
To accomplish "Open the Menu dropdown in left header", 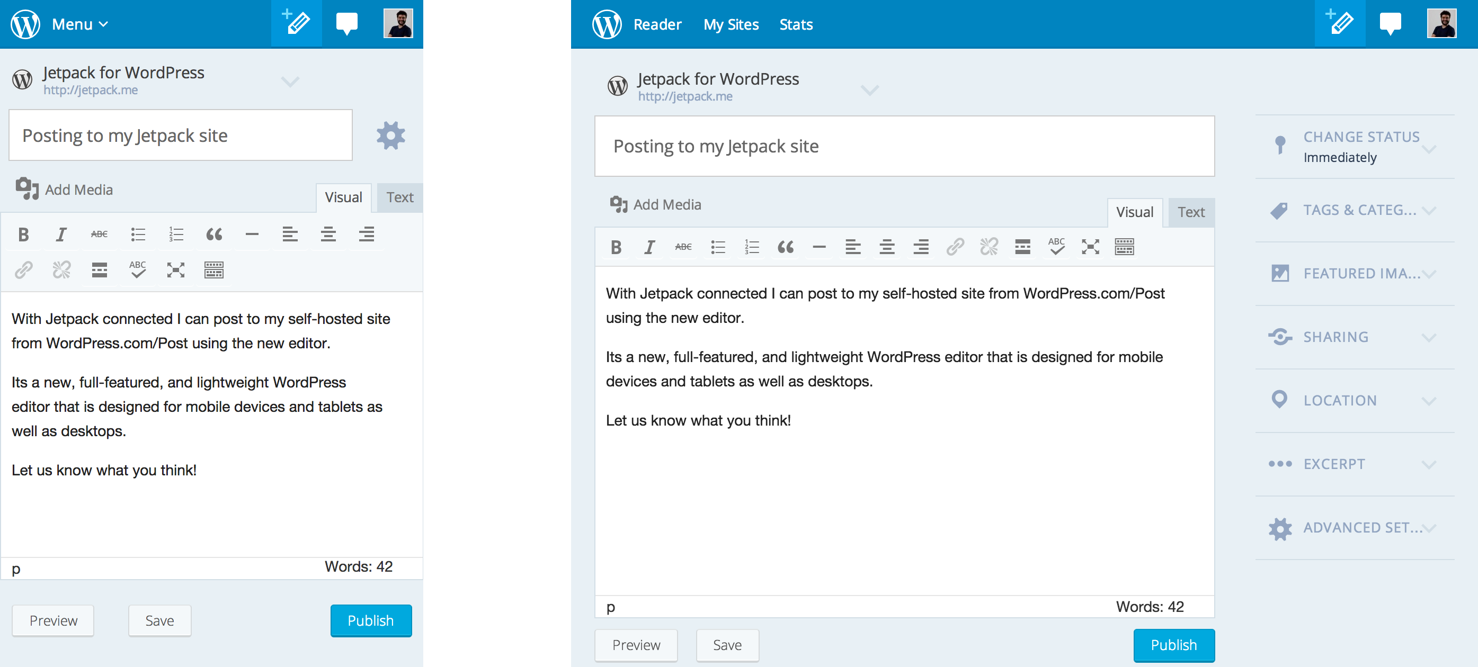I will pos(80,24).
